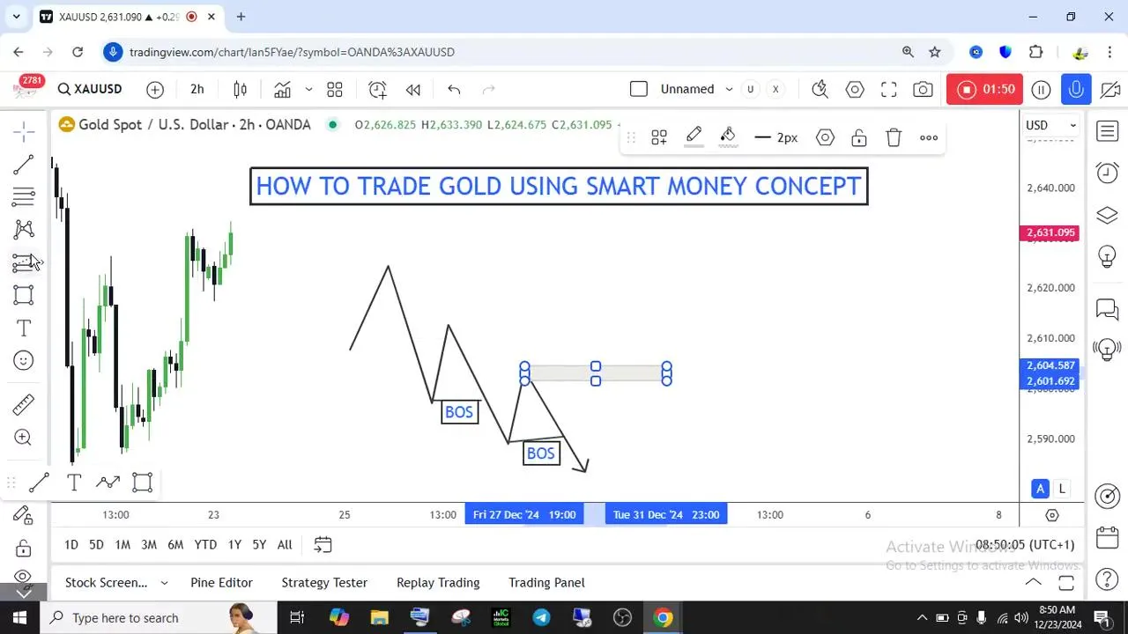Stop the recording at 01:50
Screen dimensions: 1128x634
coord(984,89)
